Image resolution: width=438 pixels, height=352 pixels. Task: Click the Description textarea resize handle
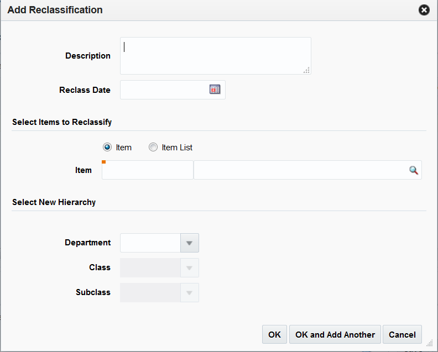(306, 70)
